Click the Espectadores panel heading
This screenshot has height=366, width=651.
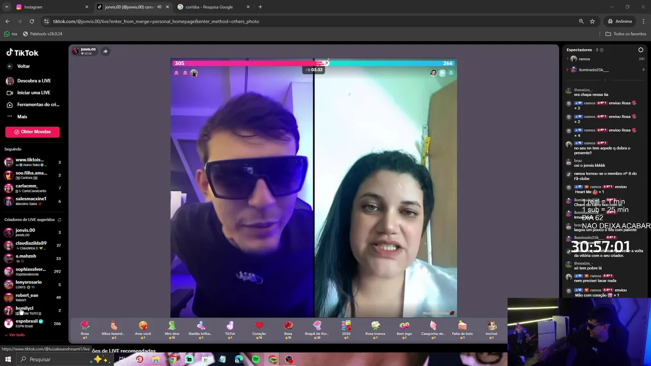click(x=579, y=50)
